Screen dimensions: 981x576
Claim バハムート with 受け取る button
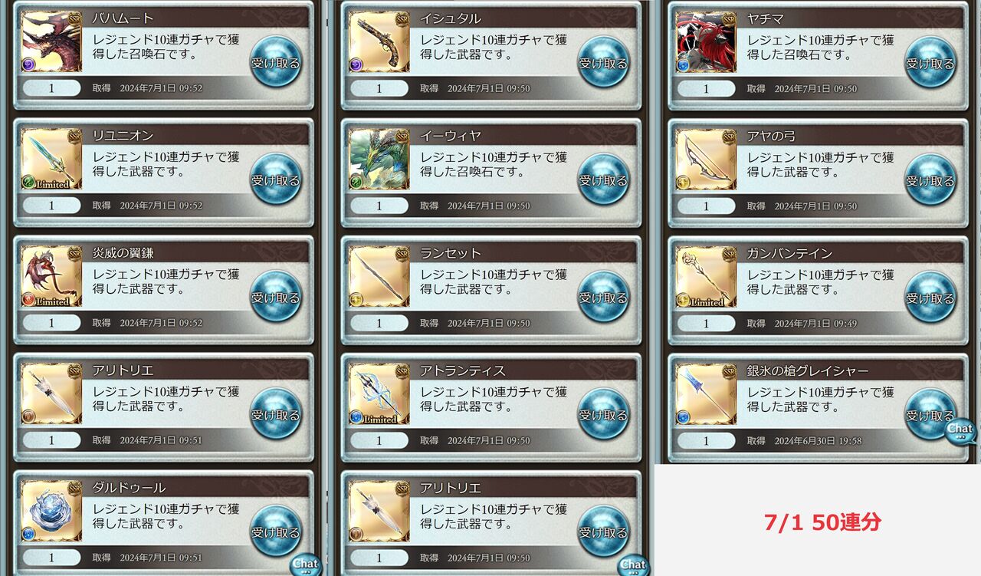point(276,62)
